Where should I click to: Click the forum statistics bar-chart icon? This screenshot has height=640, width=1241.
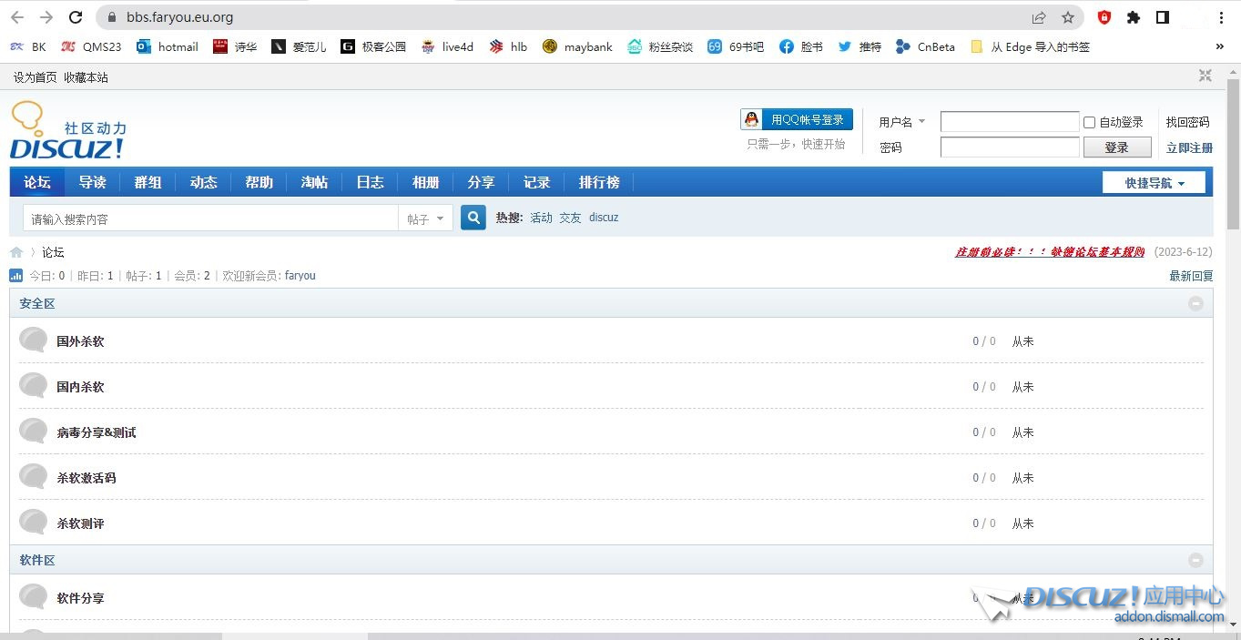tap(16, 276)
